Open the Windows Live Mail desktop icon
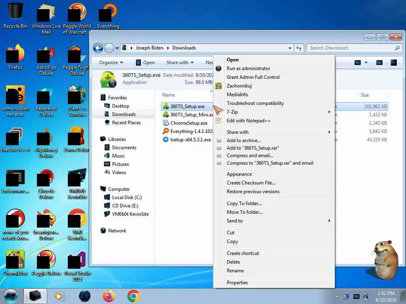The width and height of the screenshot is (406, 304). (x=46, y=18)
